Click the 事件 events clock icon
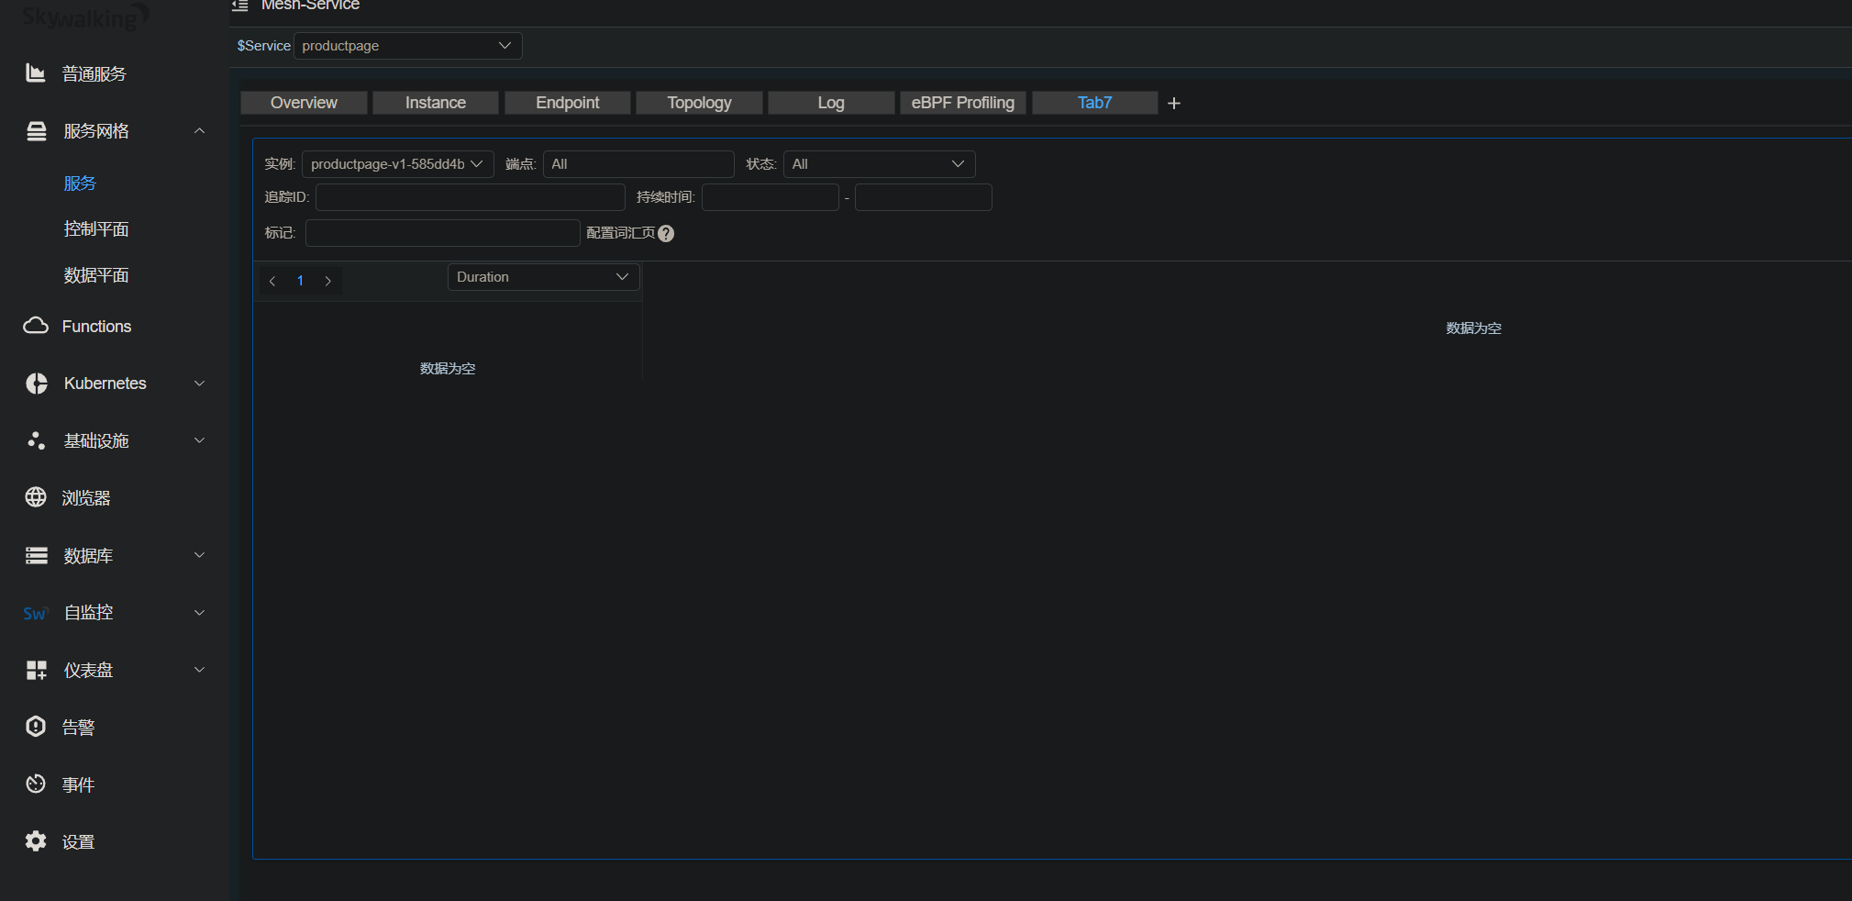Screen dimensions: 1852x901 pyautogui.click(x=36, y=784)
